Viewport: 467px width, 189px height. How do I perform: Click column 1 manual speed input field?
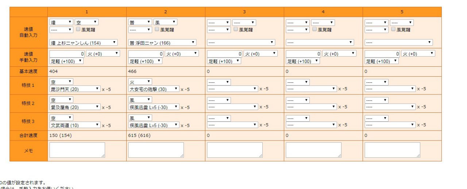point(67,53)
